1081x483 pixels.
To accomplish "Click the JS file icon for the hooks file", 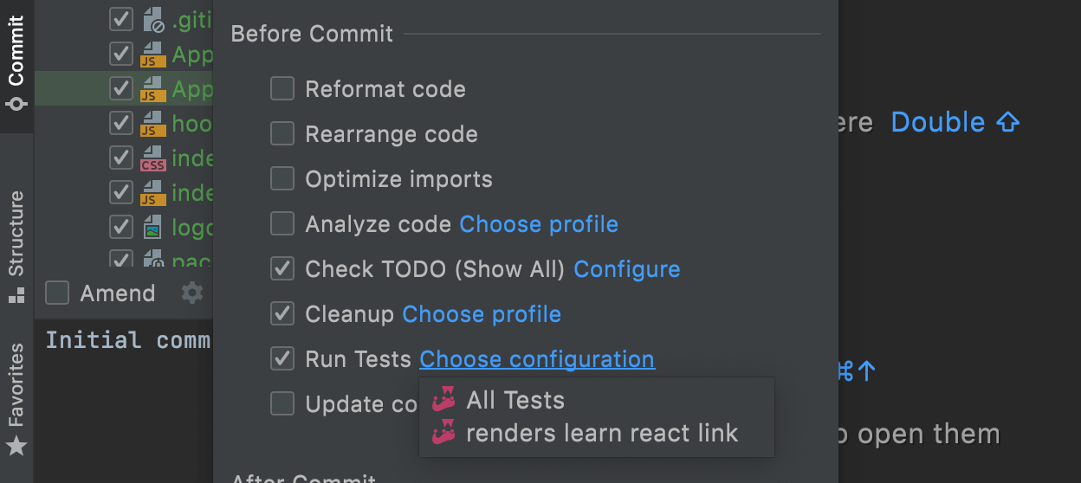I will click(x=153, y=124).
